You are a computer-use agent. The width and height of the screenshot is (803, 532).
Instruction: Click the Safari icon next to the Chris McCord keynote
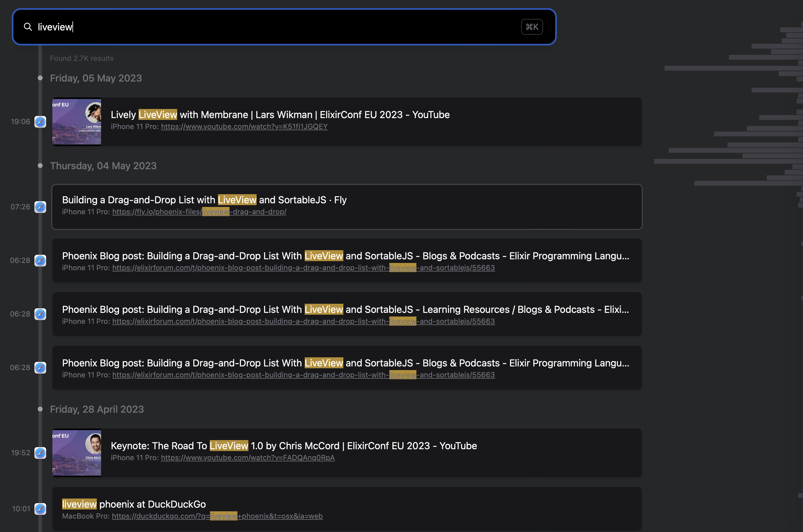(x=40, y=453)
